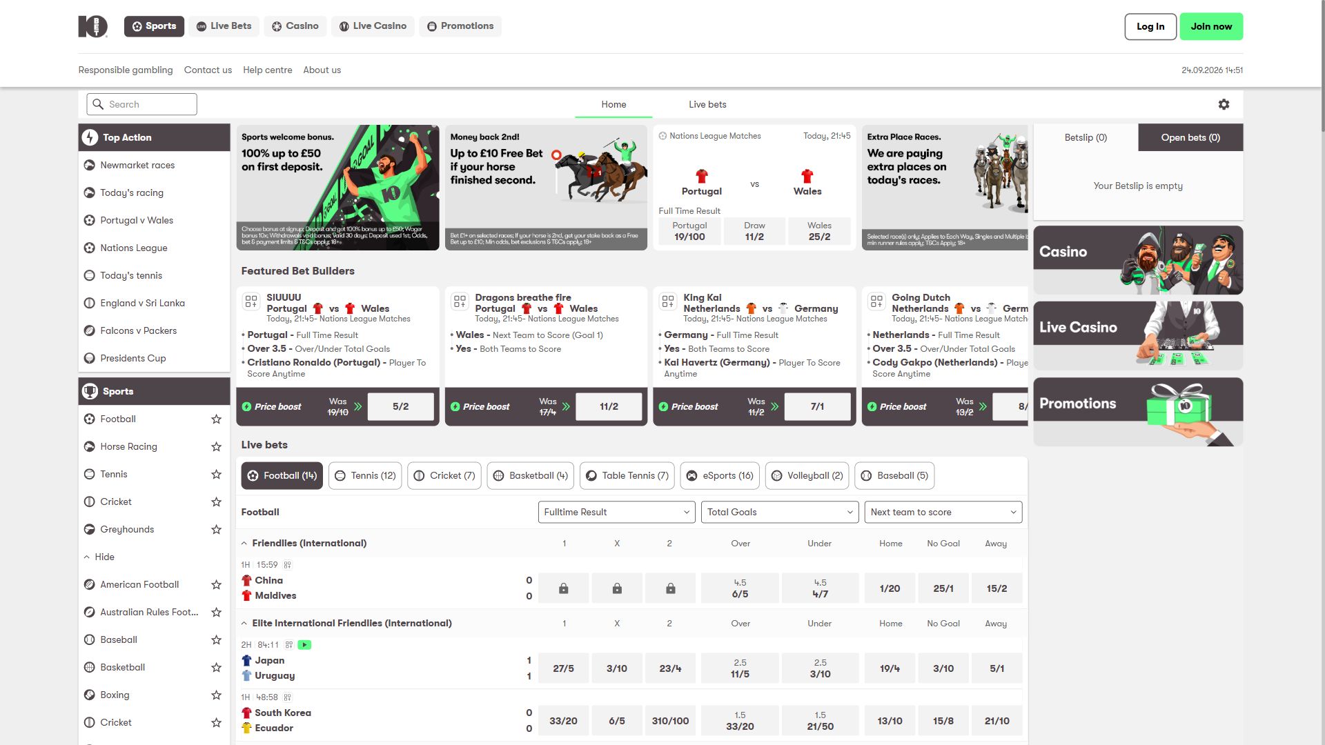Open Casino in the top navigation
Viewport: 1325px width, 745px height.
point(295,26)
